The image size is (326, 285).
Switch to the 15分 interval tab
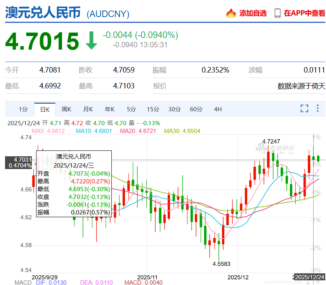point(153,109)
